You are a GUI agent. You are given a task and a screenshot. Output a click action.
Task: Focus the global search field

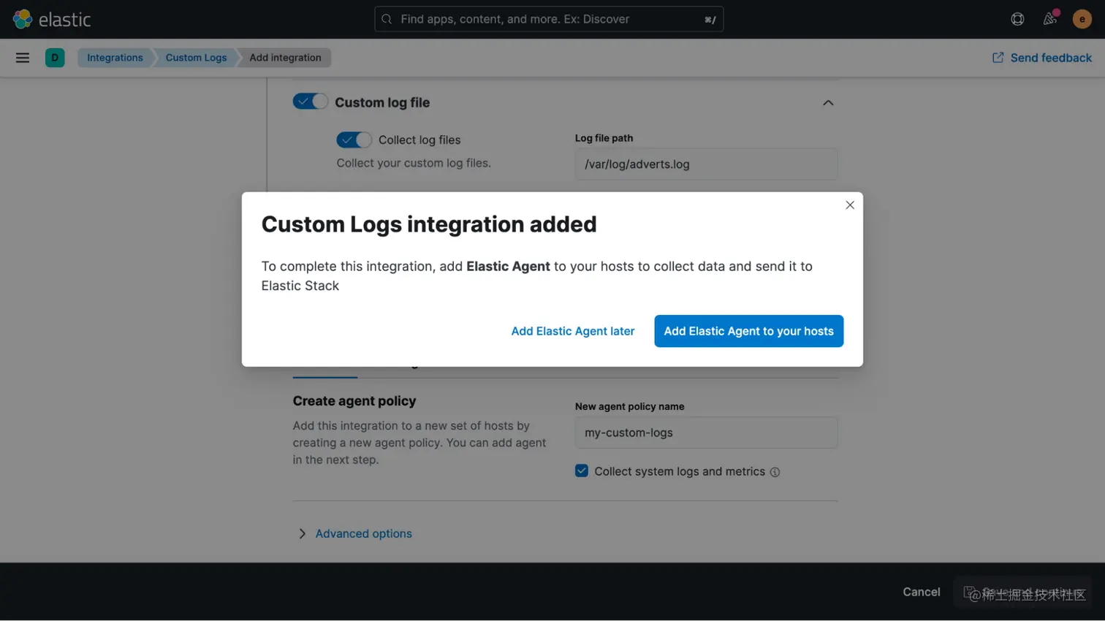pos(549,19)
